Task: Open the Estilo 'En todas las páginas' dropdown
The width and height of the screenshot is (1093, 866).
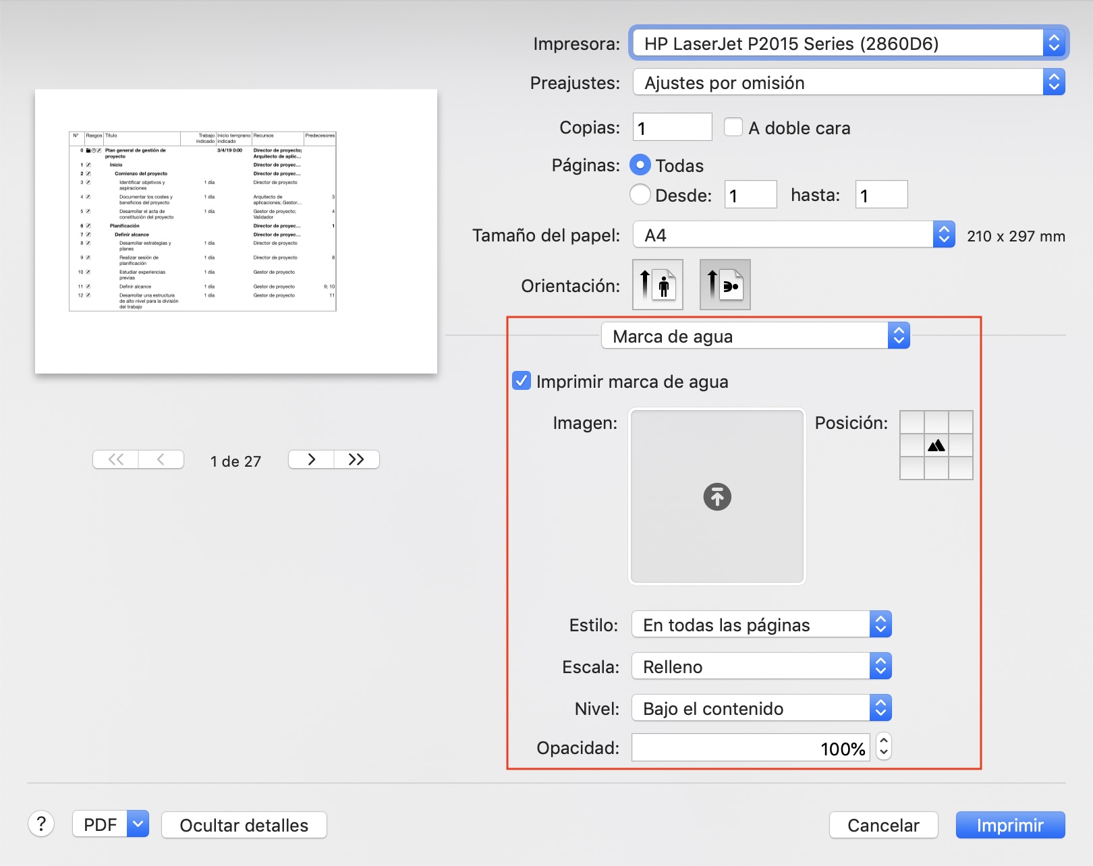Action: 761,625
